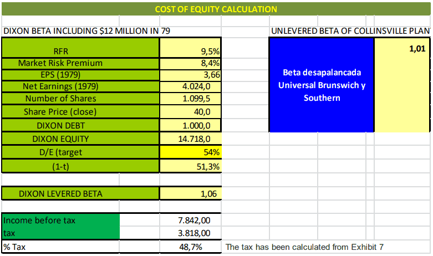Select the % Tax label cell
Screen dimensions: 433x256
click(x=61, y=247)
